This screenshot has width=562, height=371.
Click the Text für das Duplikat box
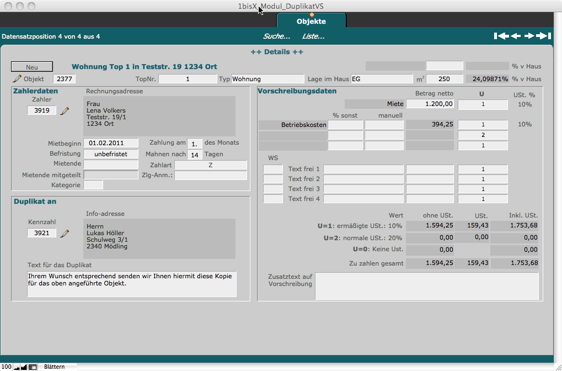pyautogui.click(x=132, y=283)
